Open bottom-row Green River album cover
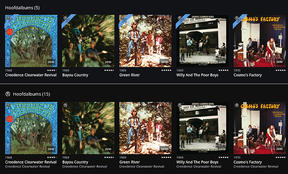This screenshot has height=174, width=288. pyautogui.click(x=146, y=128)
